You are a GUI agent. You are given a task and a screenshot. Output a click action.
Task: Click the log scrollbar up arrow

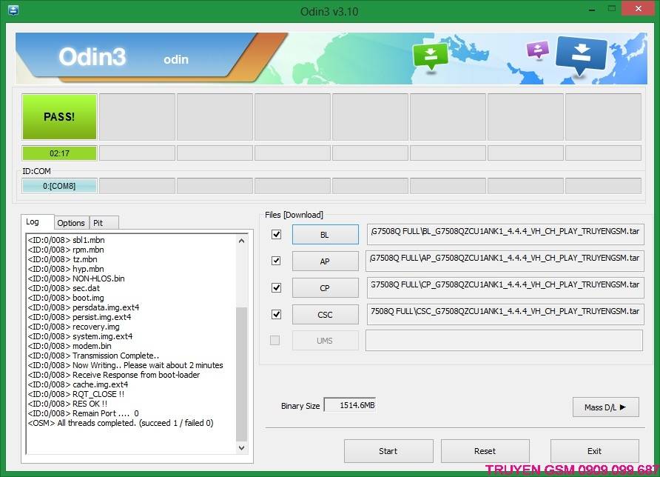(241, 240)
